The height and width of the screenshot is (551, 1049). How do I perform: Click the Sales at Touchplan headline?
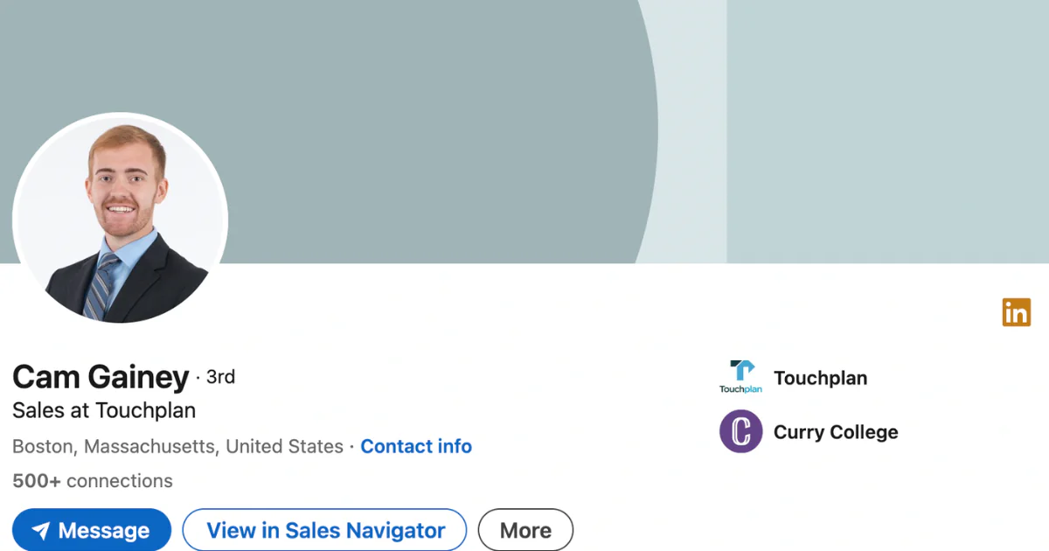(104, 410)
